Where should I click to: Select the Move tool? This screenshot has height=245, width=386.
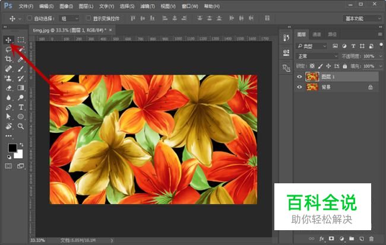point(8,40)
